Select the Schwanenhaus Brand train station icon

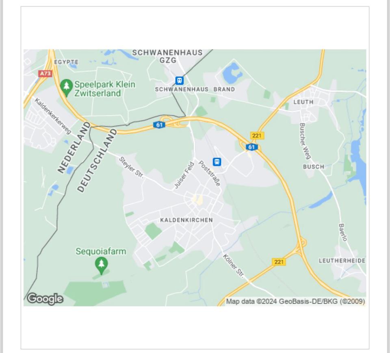179,80
